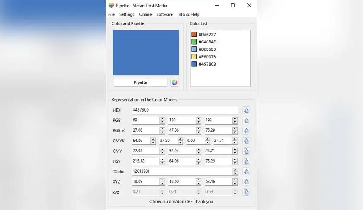This screenshot has height=210, width=363.
Task: Adjust the HSV saturation 64.06 spinner
Action: pyautogui.click(x=198, y=161)
